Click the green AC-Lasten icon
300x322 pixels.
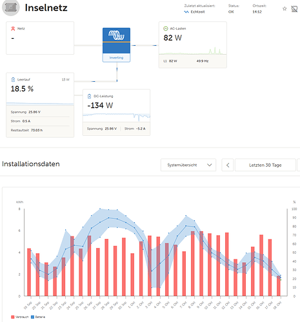(166, 28)
